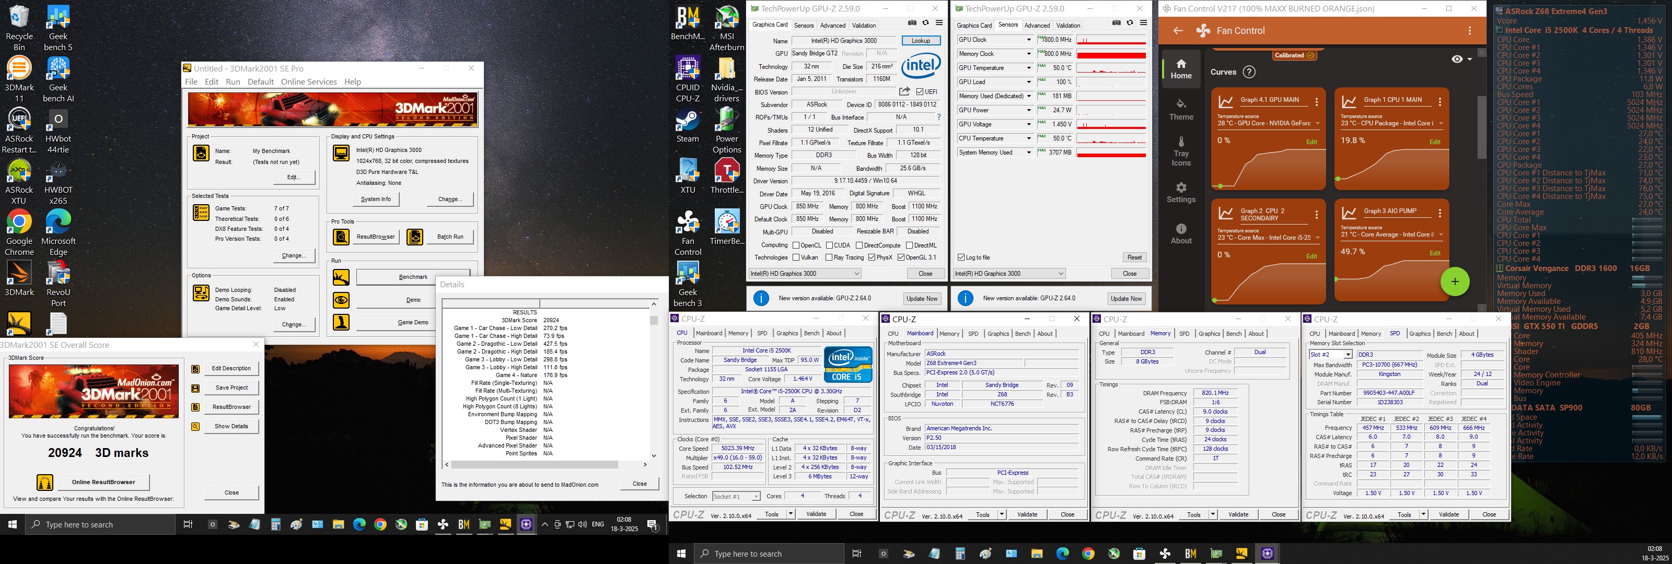Toggle the DirectCompute checkbox

point(858,245)
